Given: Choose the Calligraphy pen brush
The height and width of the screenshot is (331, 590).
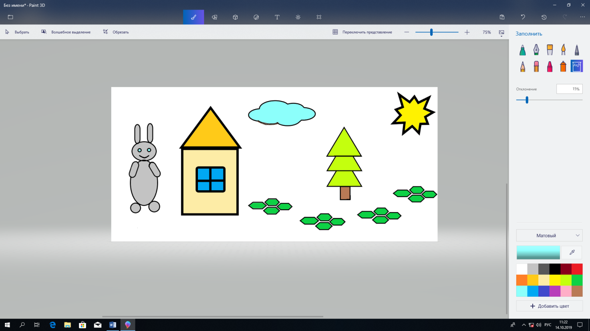Looking at the screenshot, I should click(x=536, y=50).
